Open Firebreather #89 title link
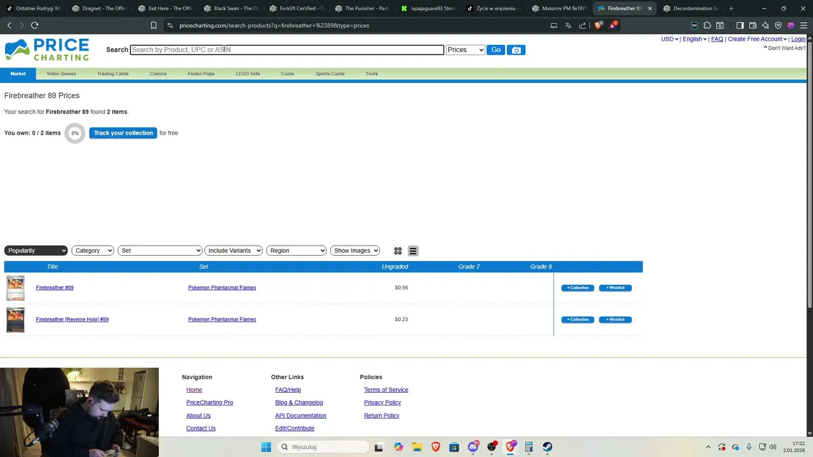This screenshot has height=457, width=813. pyautogui.click(x=55, y=288)
